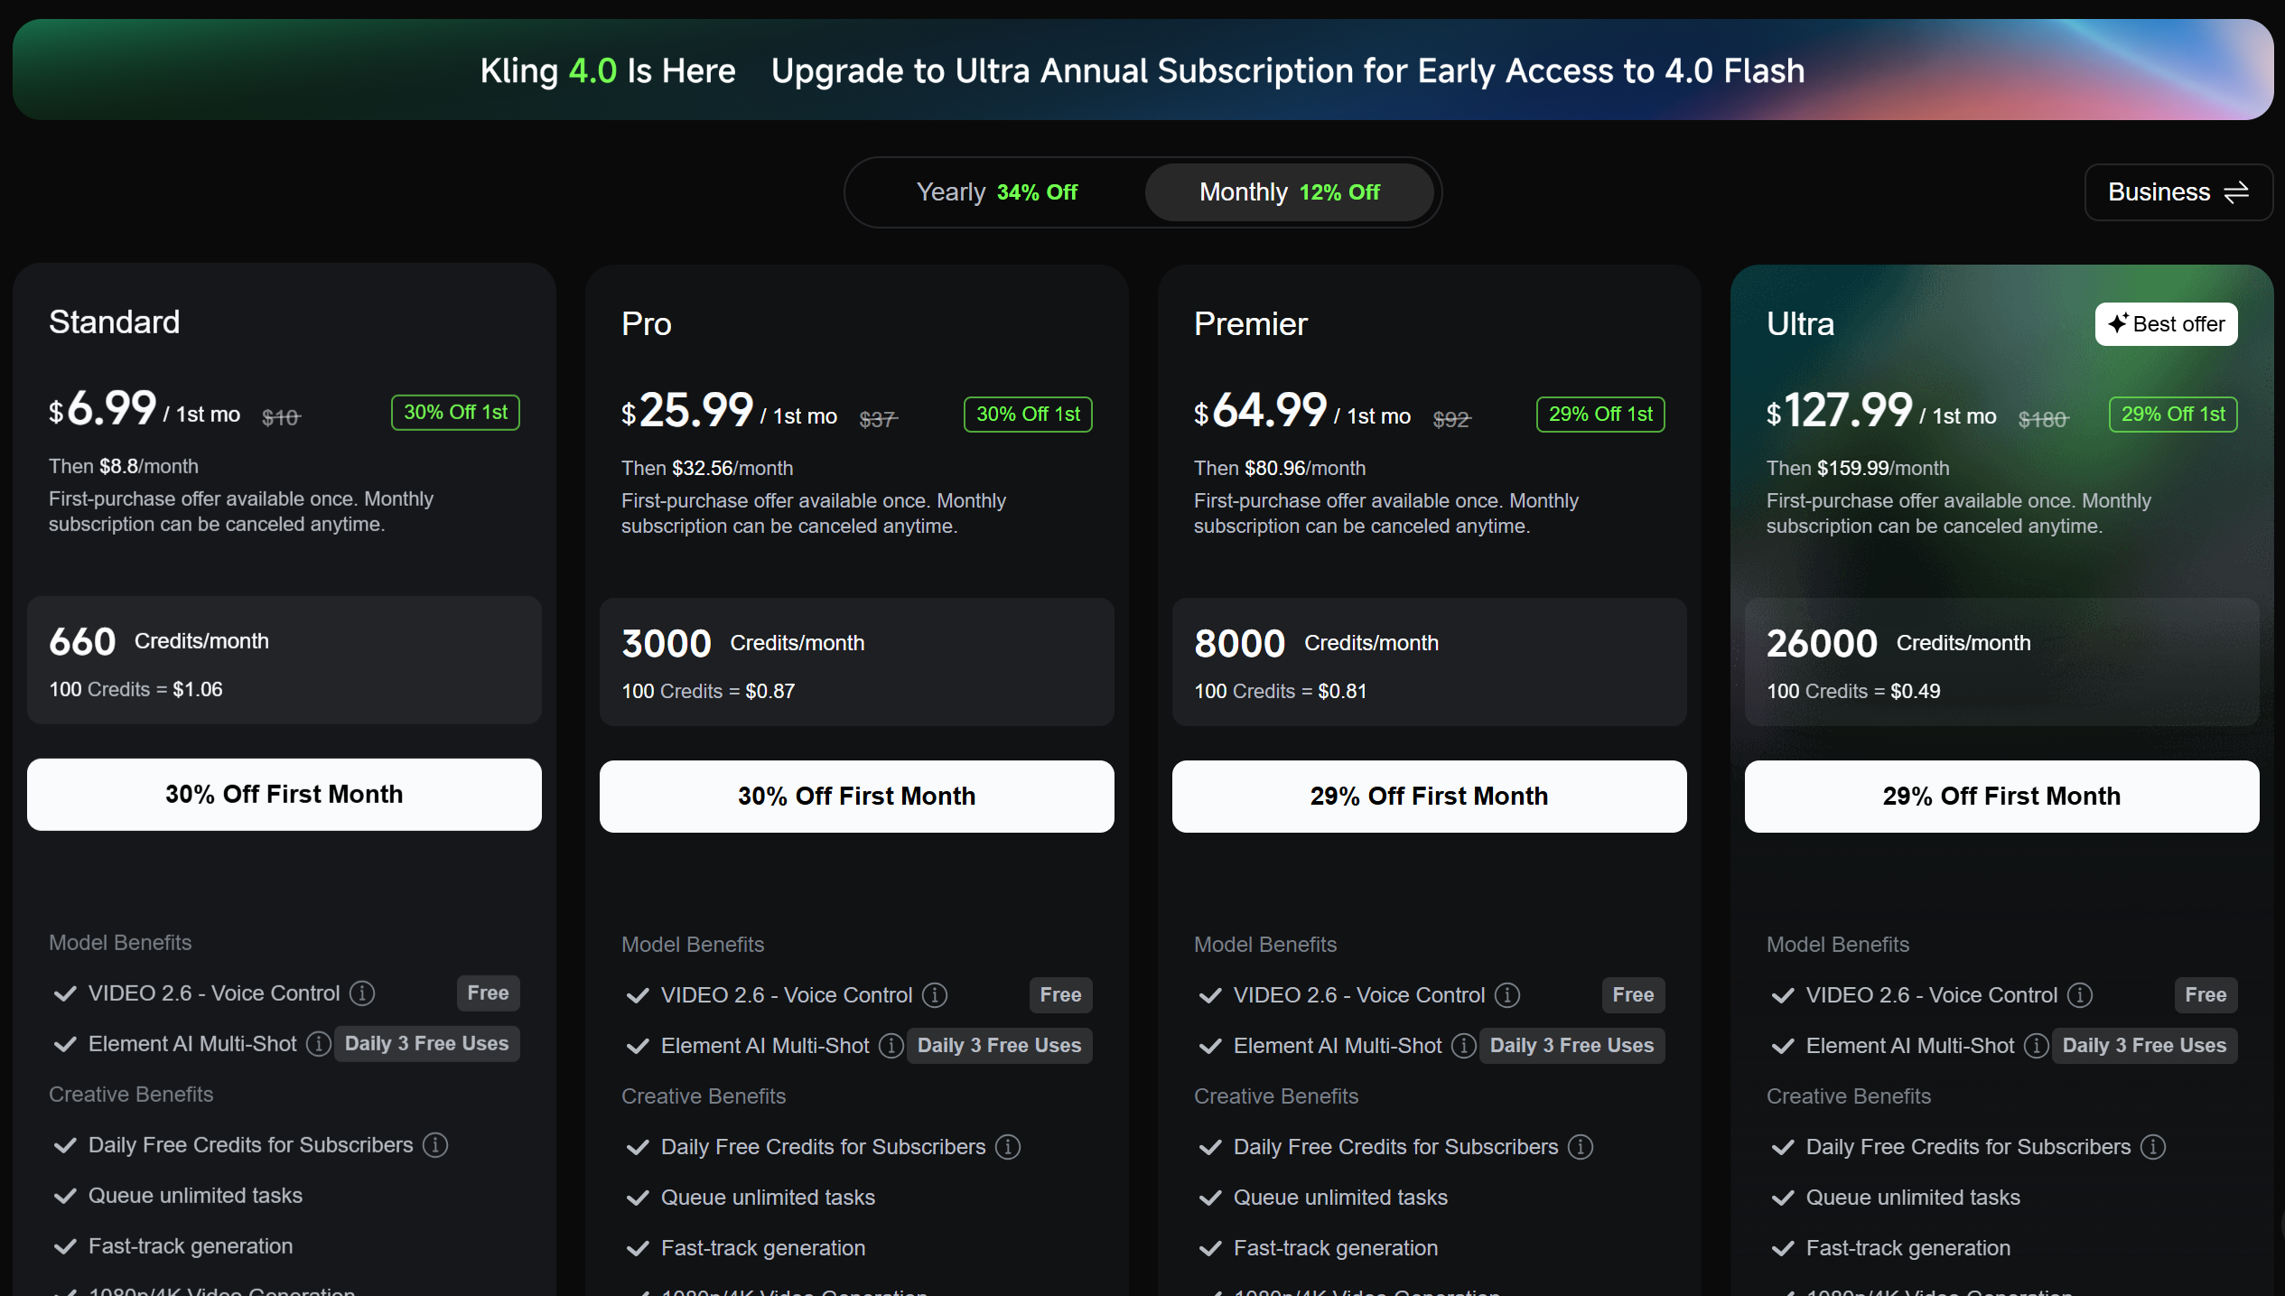Choose Pro plan 30% Off First Month button

click(857, 797)
